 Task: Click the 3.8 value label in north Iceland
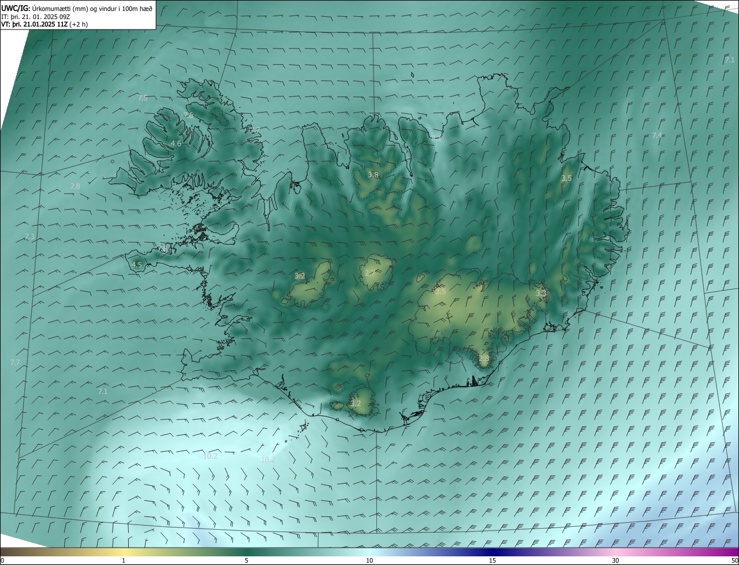click(x=374, y=175)
